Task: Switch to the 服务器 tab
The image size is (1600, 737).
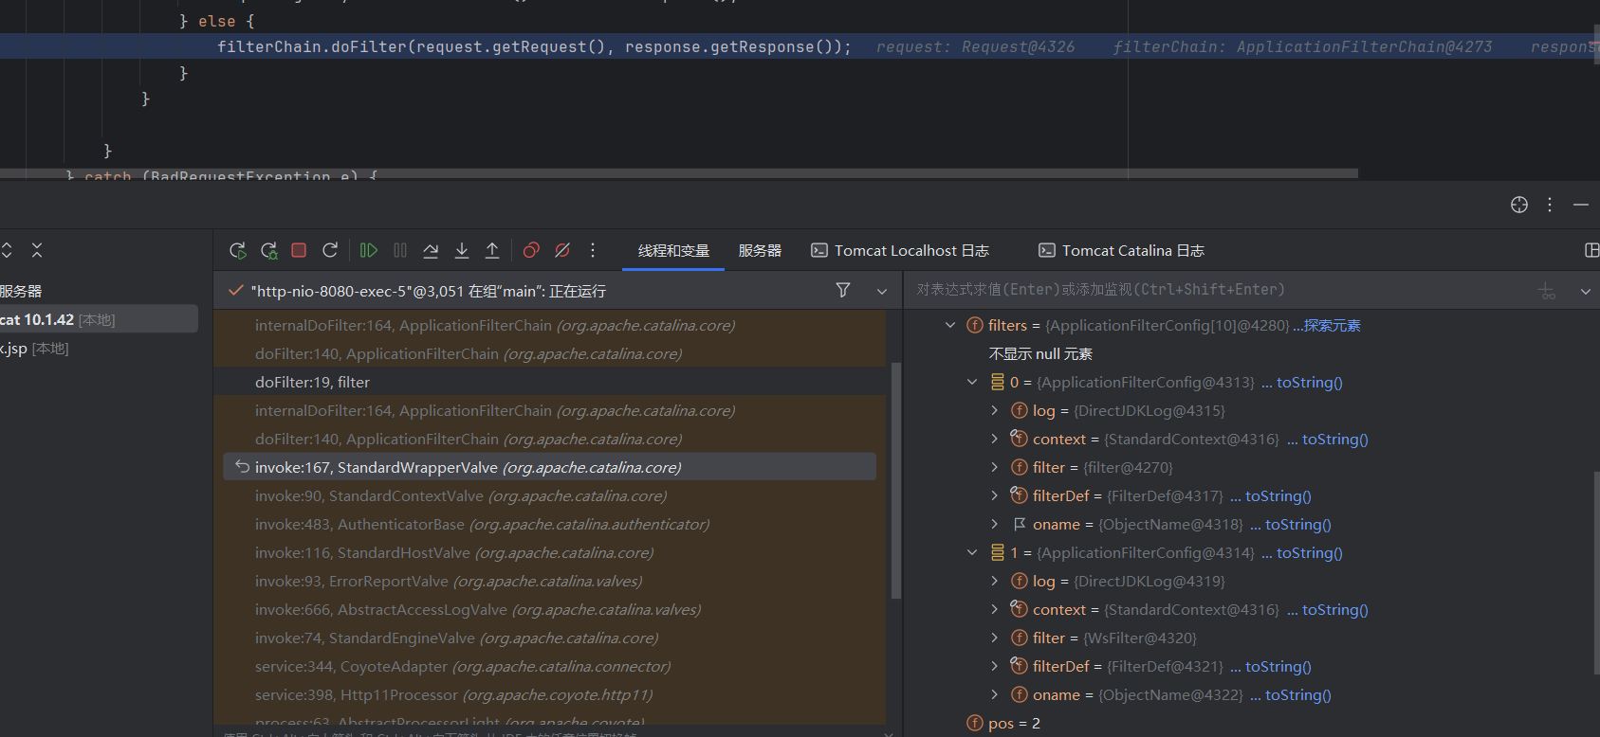Action: click(760, 250)
